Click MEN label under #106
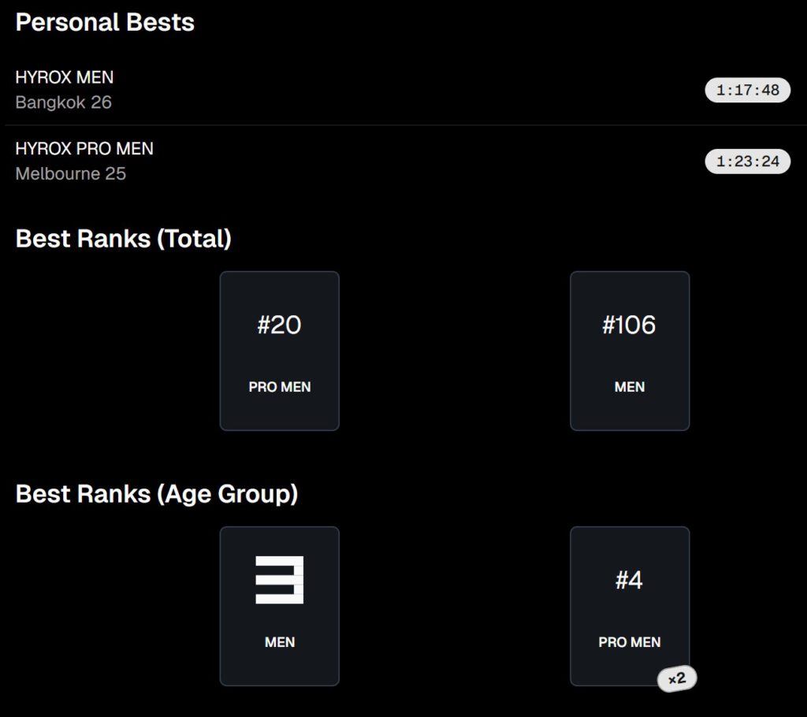Image resolution: width=807 pixels, height=717 pixels. point(630,387)
